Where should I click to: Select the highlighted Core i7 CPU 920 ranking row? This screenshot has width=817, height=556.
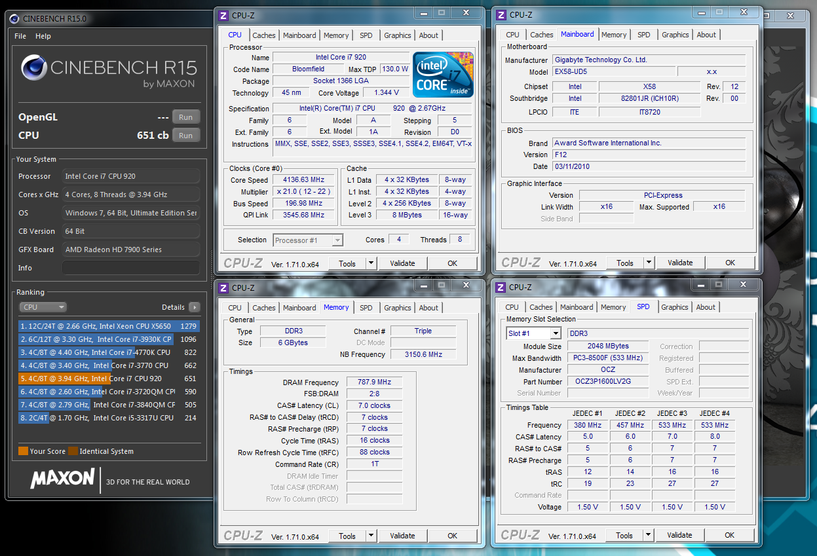109,379
